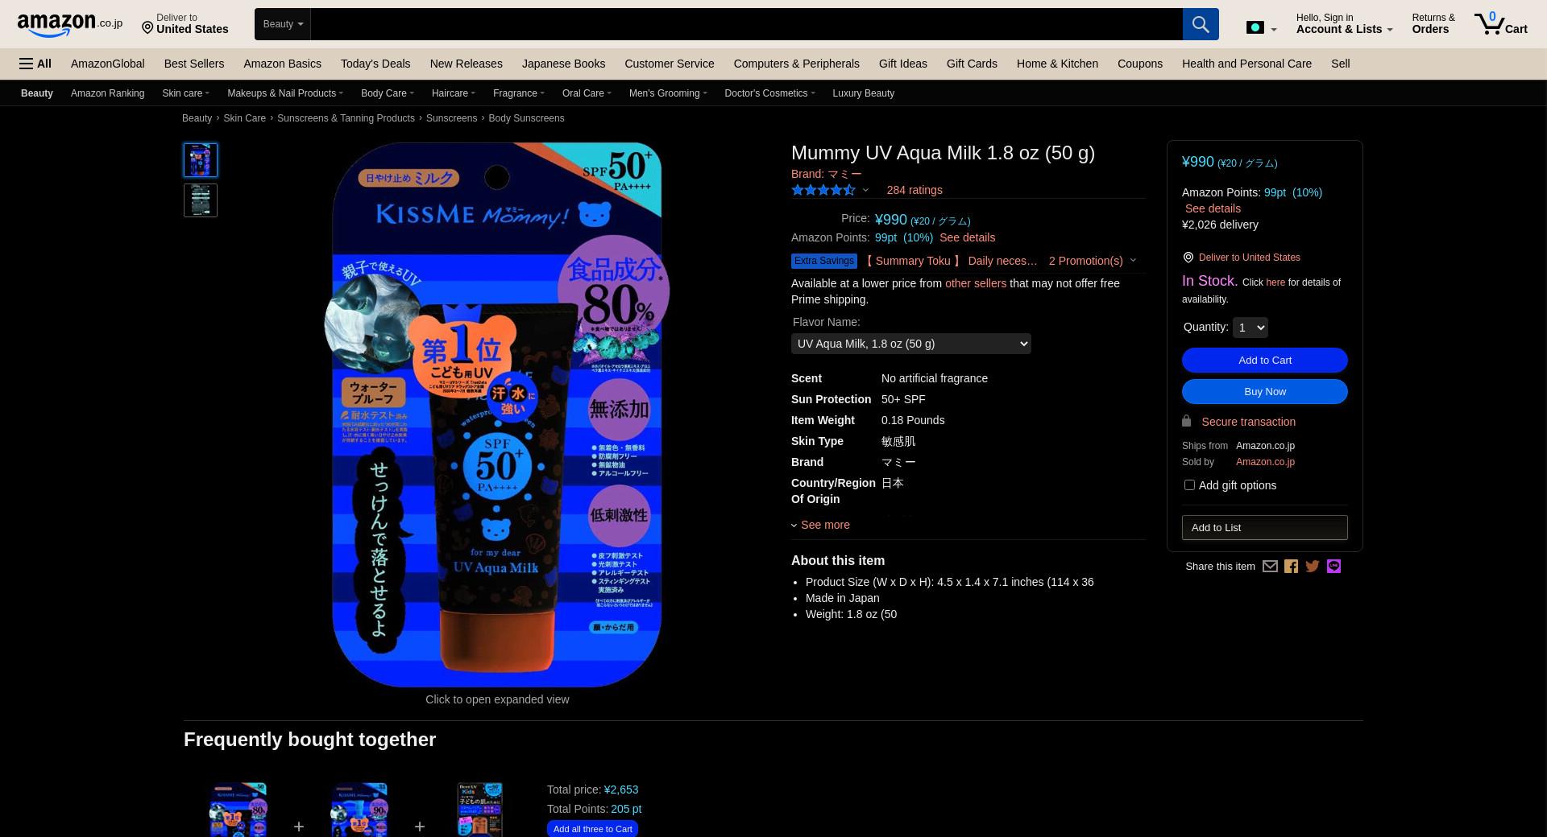Click See details next to Amazon Points
Screen dimensions: 1547x837
tap(967, 237)
